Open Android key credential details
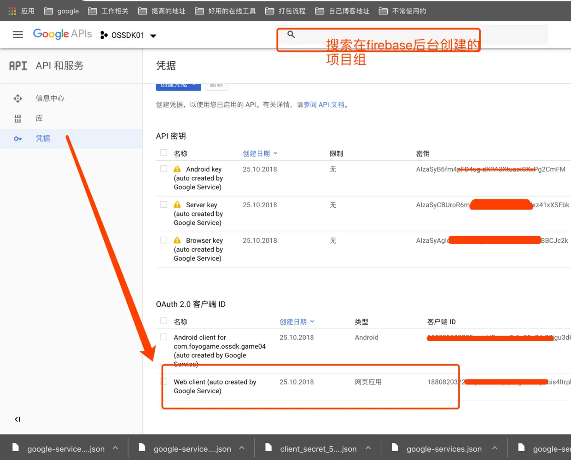Screen dimensions: 571x460 (198, 178)
